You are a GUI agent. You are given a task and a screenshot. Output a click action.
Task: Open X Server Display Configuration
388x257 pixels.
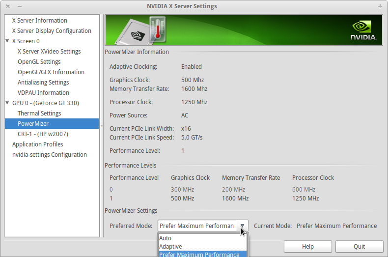coord(52,30)
